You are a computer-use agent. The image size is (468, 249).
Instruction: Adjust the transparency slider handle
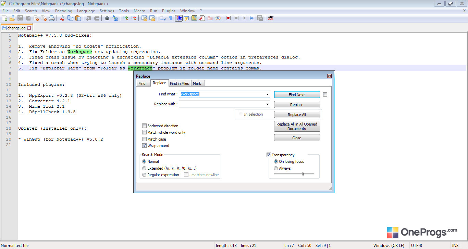coord(303,174)
